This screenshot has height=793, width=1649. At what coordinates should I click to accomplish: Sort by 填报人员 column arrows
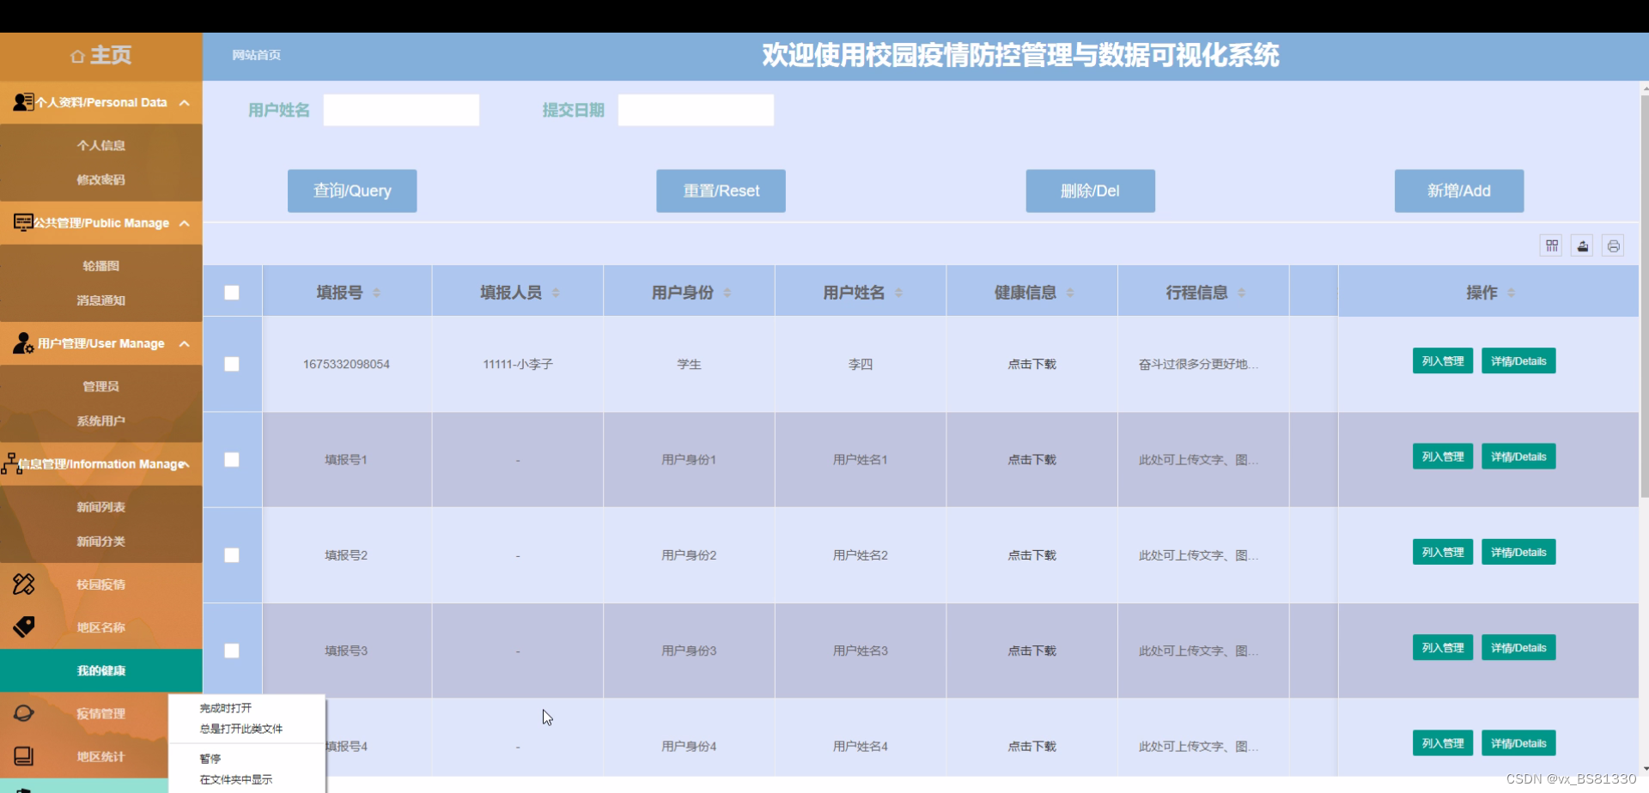[x=556, y=294]
